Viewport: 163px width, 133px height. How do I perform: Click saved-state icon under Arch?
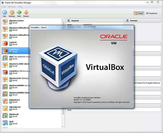tap(11, 124)
